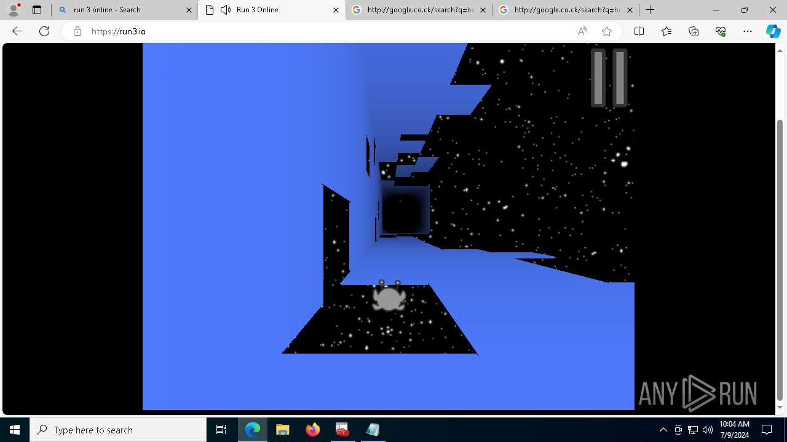Open Task View on the taskbar
This screenshot has width=787, height=442.
(221, 430)
